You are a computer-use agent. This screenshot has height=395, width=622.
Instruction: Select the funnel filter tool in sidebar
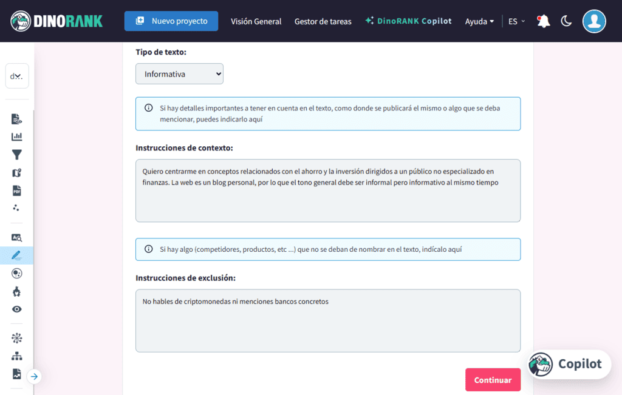click(16, 155)
